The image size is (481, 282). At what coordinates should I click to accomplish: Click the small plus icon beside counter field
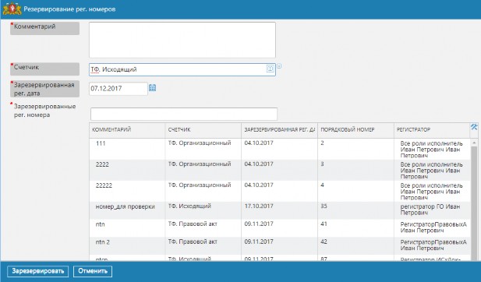point(279,66)
